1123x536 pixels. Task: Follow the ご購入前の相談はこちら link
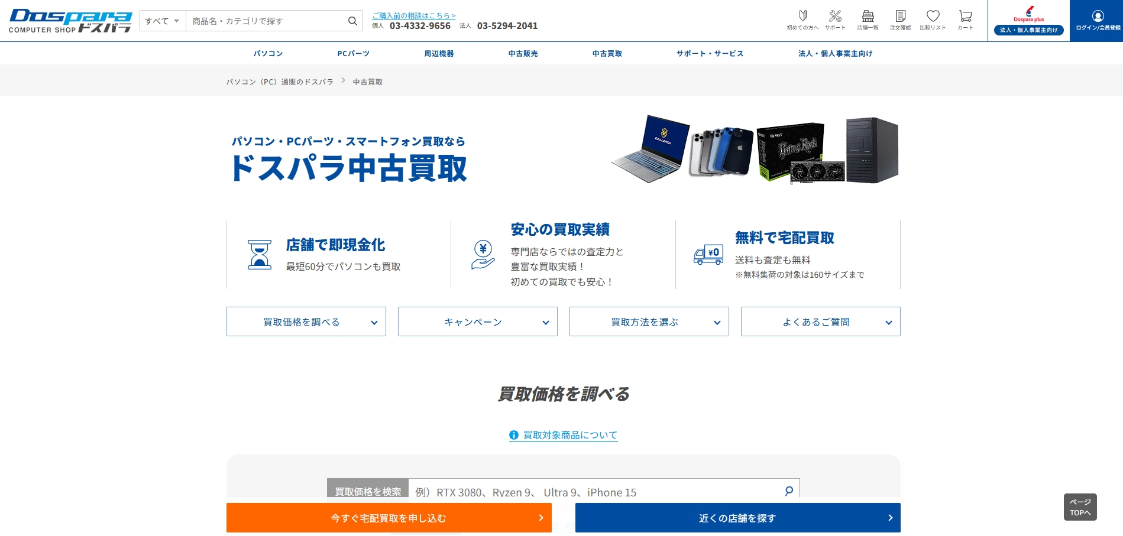(414, 15)
